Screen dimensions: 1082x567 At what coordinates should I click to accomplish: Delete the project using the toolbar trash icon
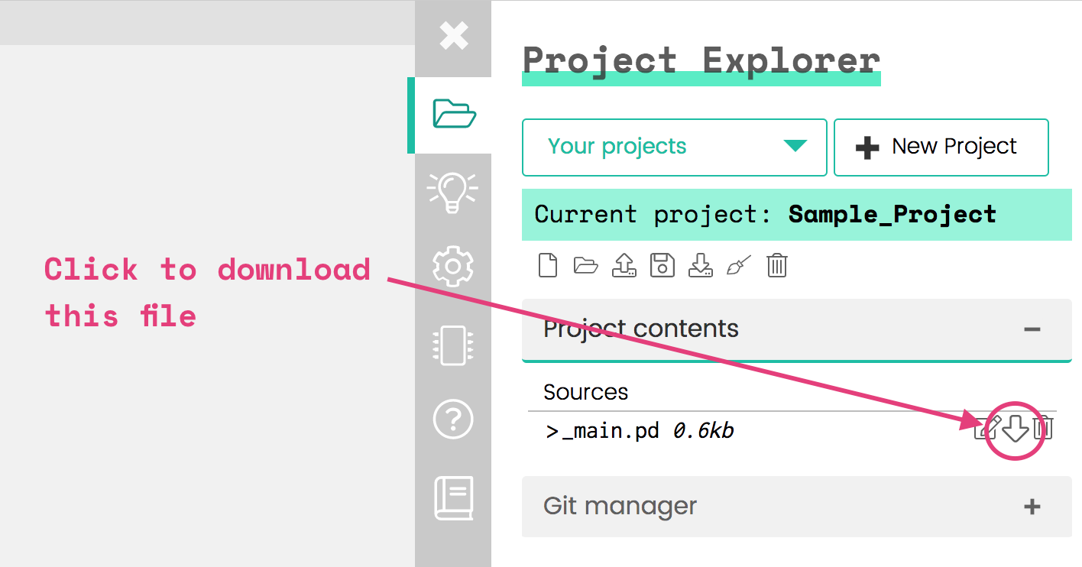[x=777, y=265]
